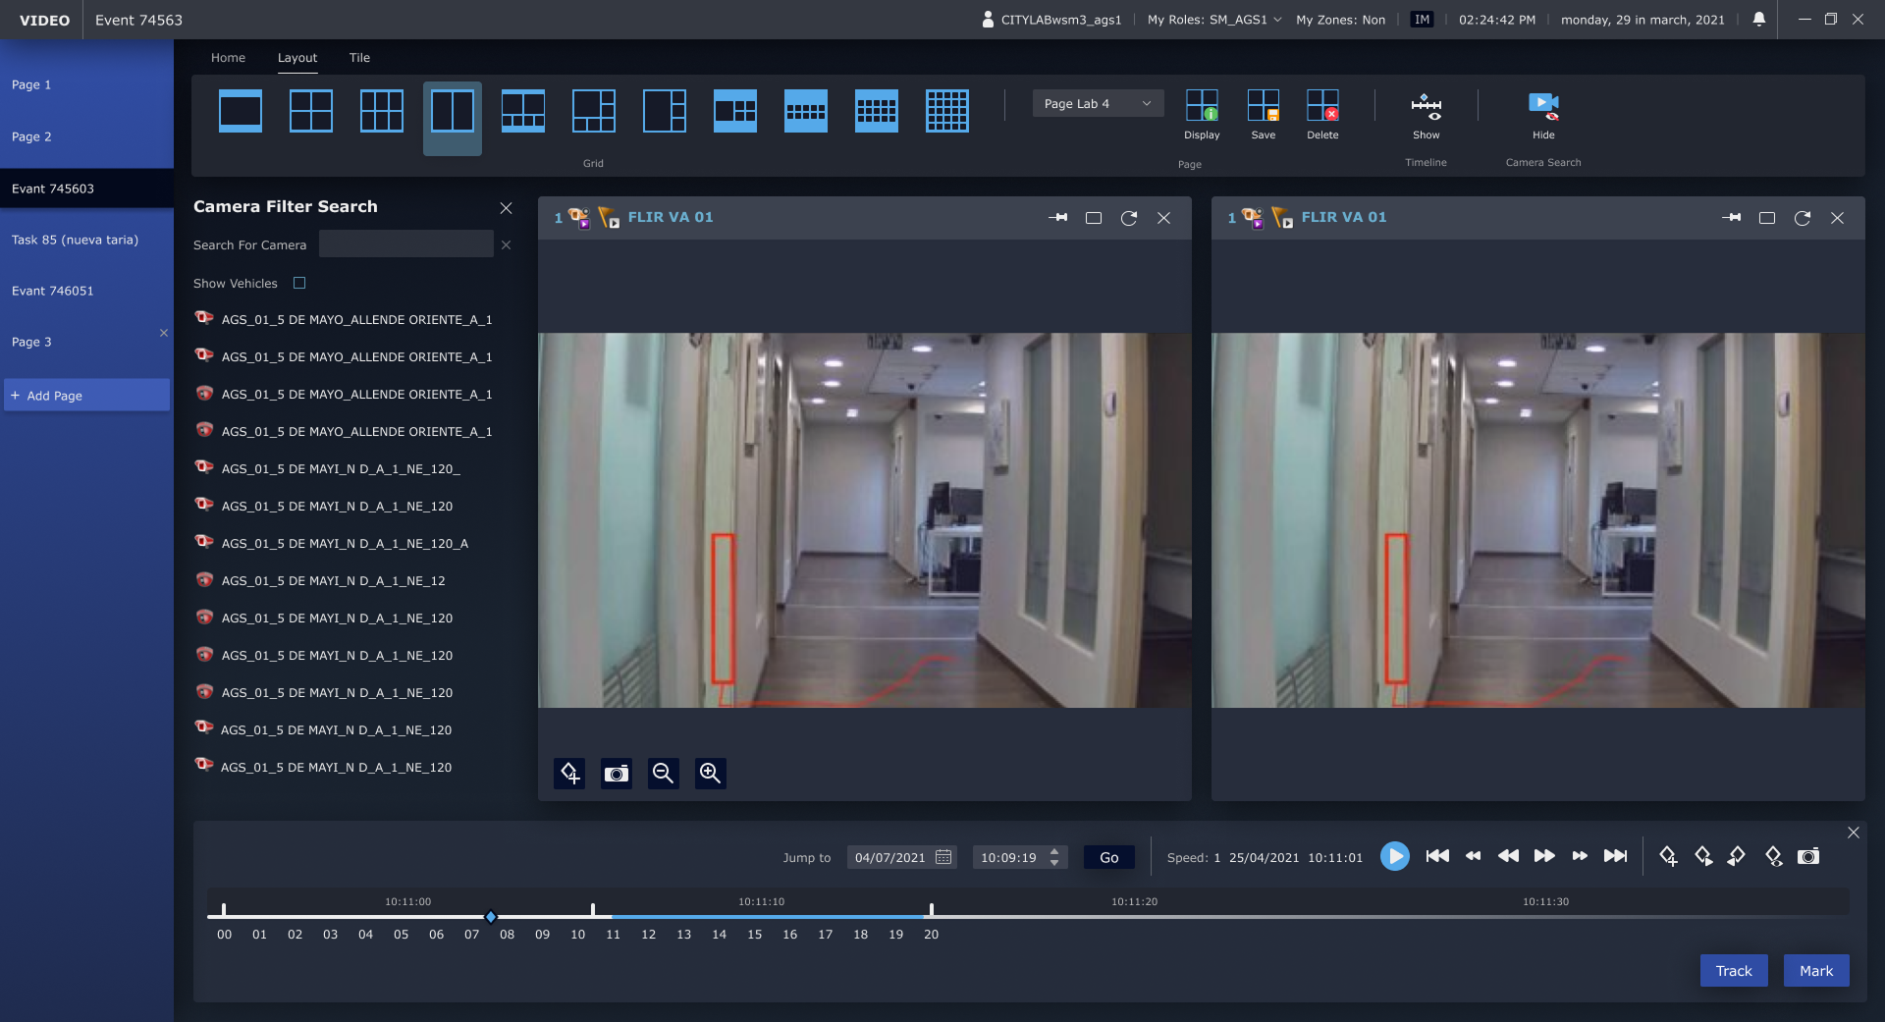Refresh the right FLIR VA 01 pane
Viewport: 1885px width, 1022px height.
1802,218
